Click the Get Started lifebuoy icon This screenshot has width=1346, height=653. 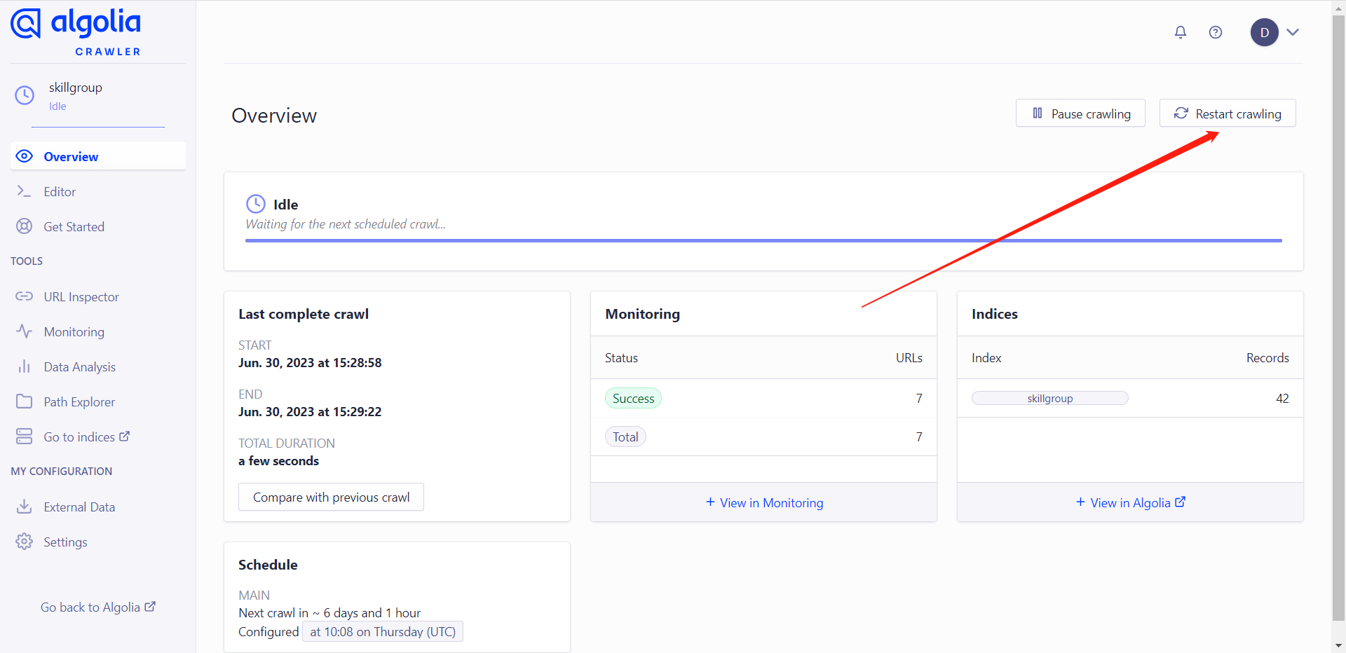click(x=25, y=226)
